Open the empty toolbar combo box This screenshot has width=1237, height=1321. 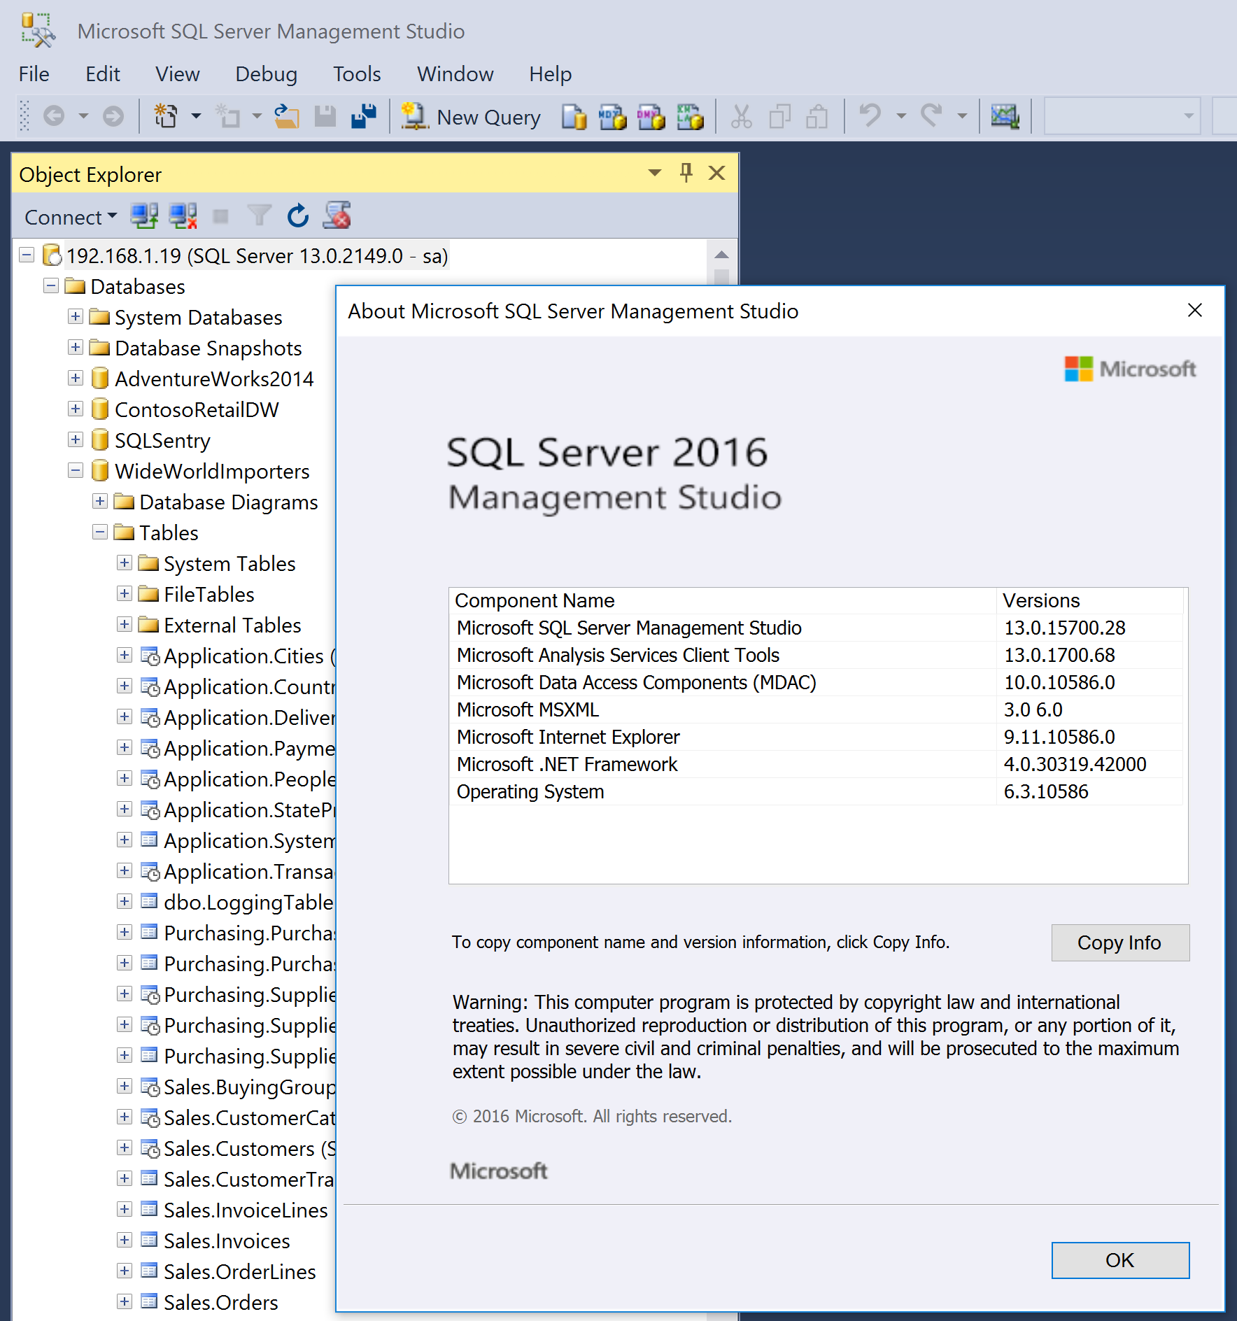click(1122, 116)
